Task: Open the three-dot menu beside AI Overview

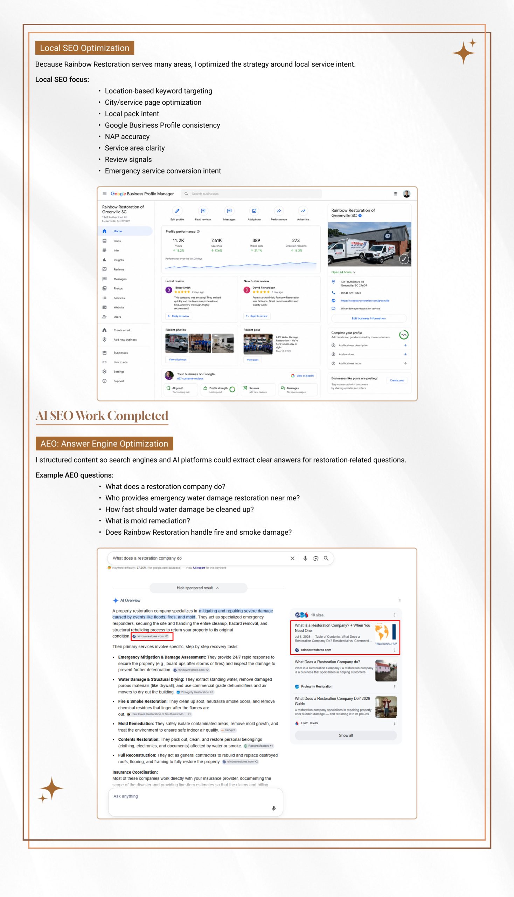Action: 400,601
